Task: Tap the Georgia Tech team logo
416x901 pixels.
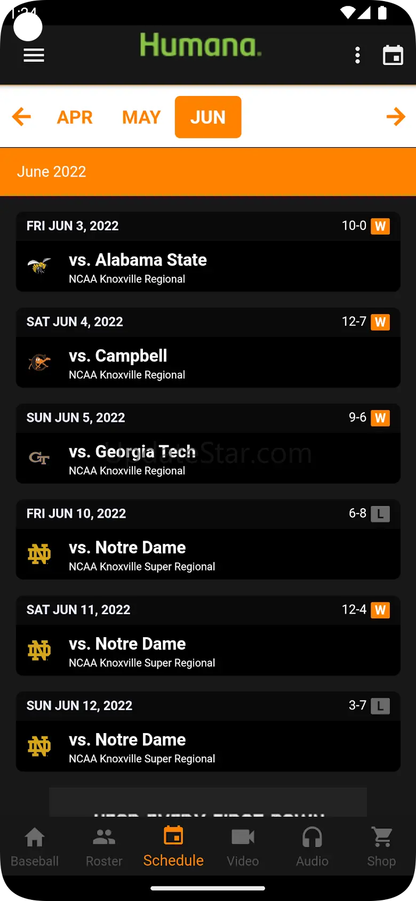Action: click(x=39, y=458)
